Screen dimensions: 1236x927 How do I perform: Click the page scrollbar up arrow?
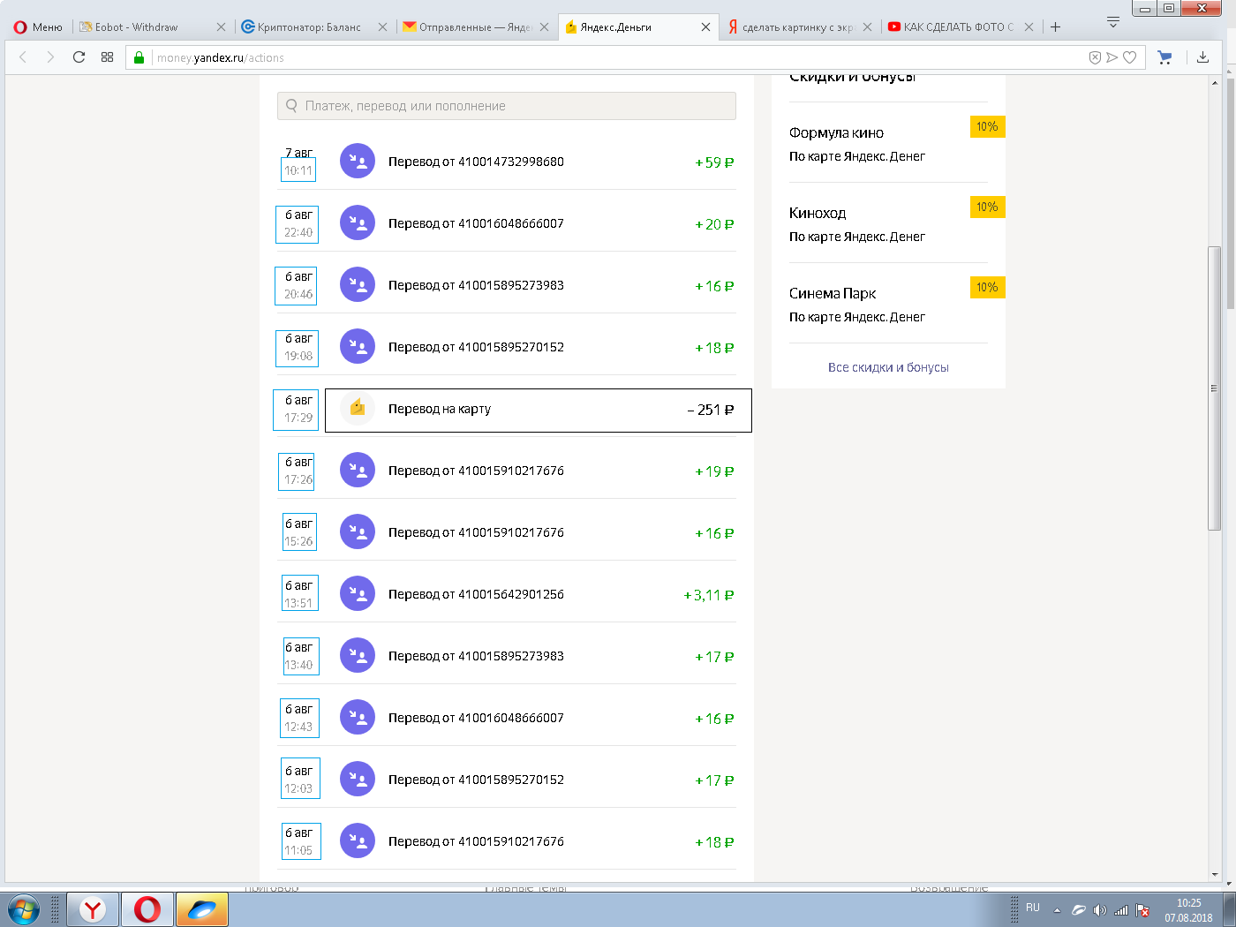[x=1215, y=83]
